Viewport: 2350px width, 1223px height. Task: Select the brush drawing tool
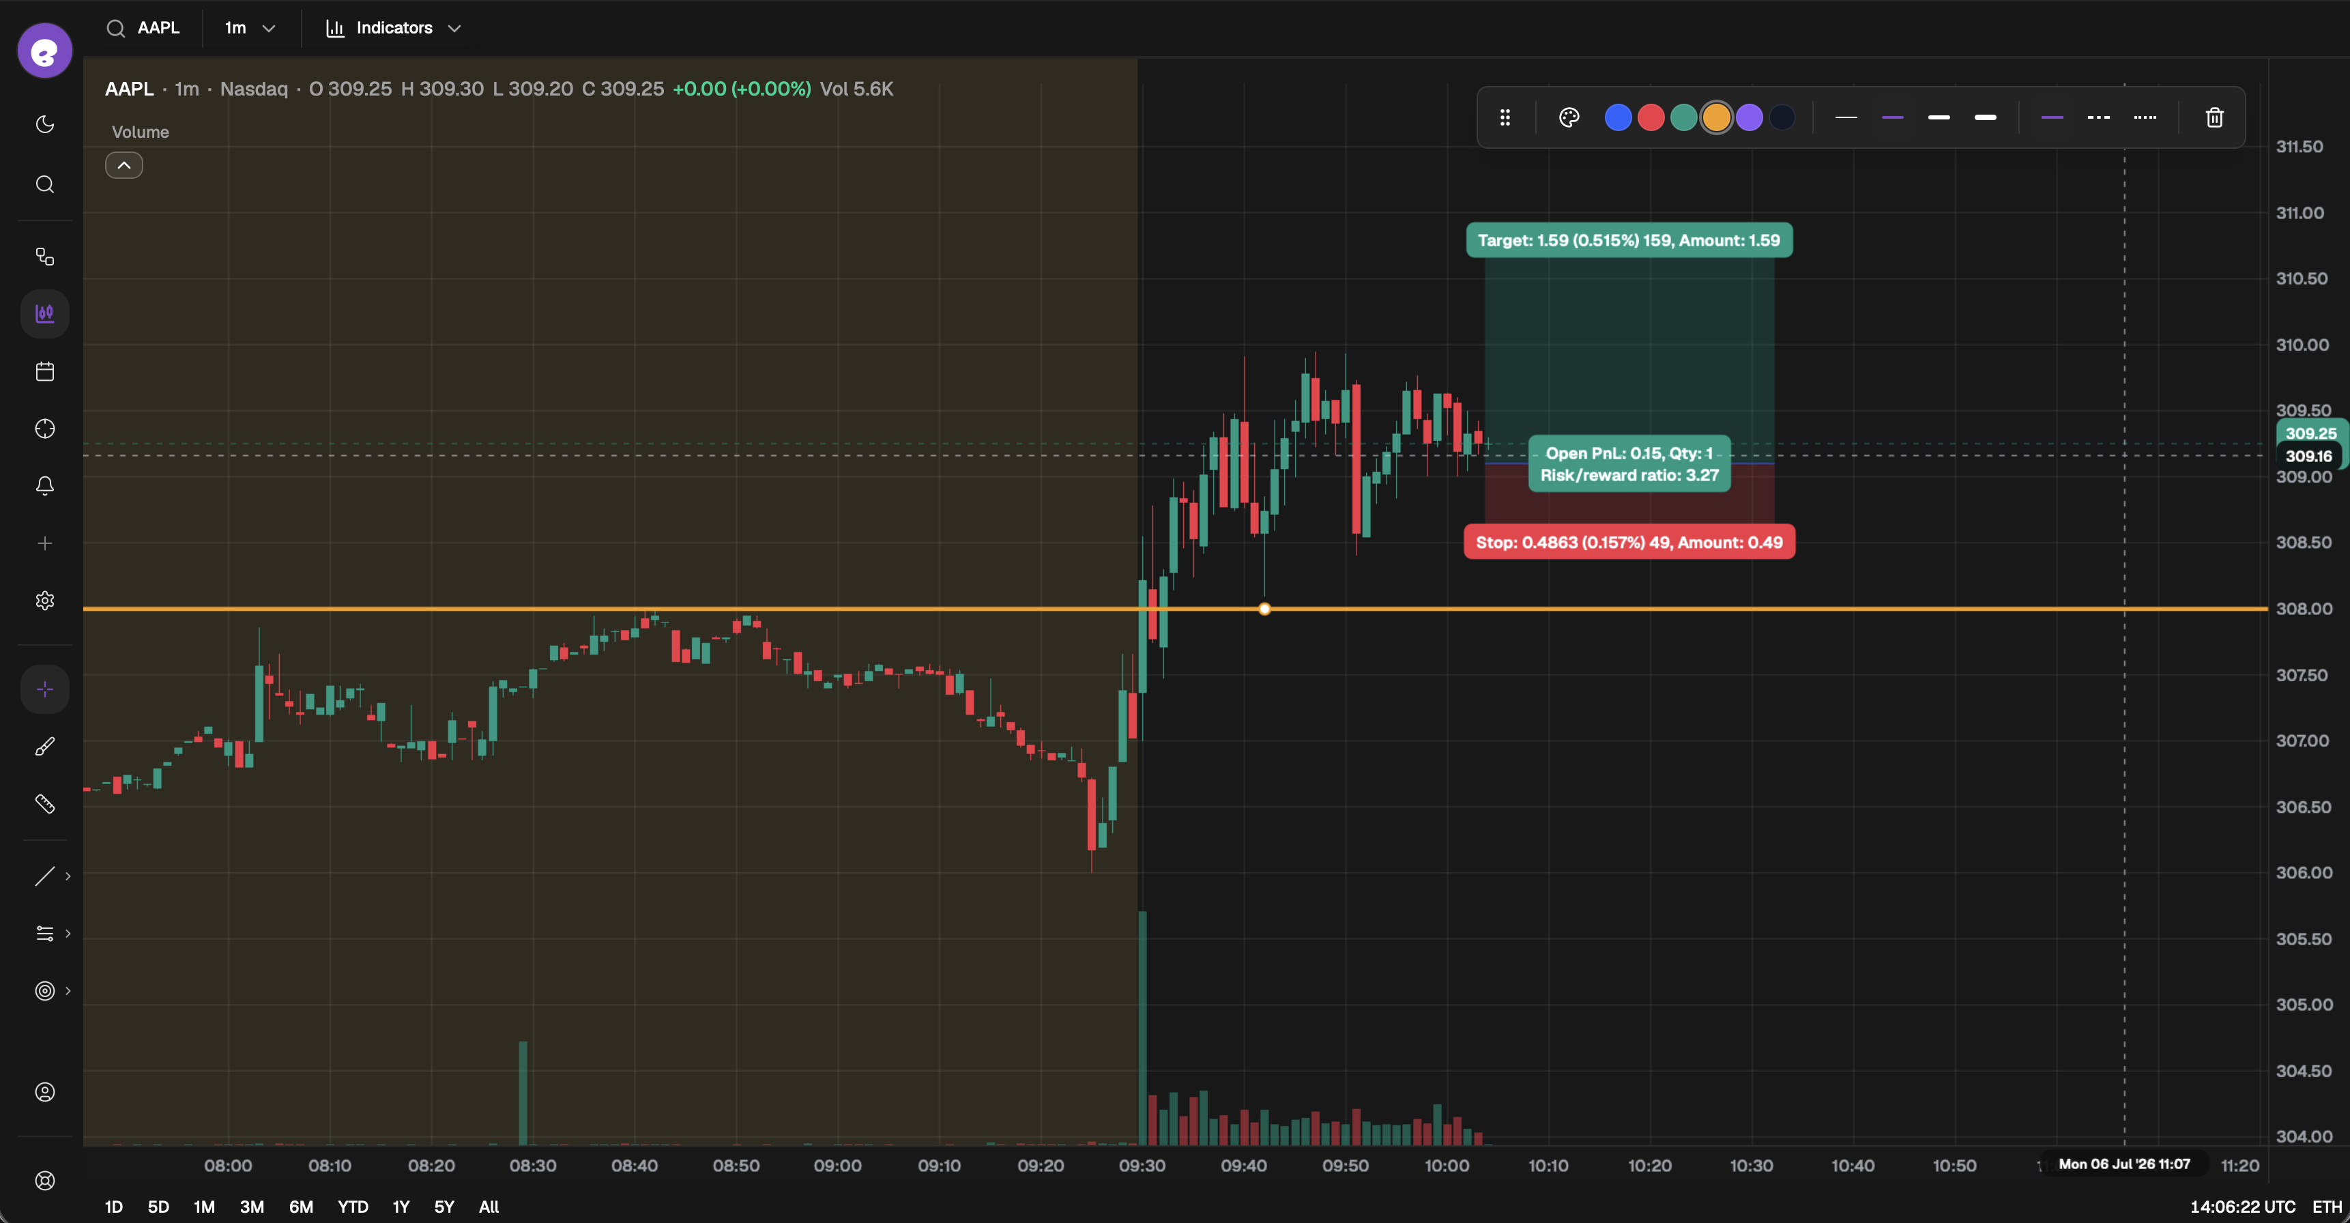45,747
